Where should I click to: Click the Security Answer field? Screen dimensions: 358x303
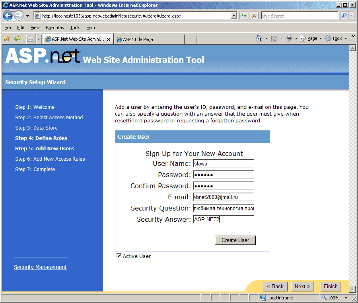(x=224, y=219)
